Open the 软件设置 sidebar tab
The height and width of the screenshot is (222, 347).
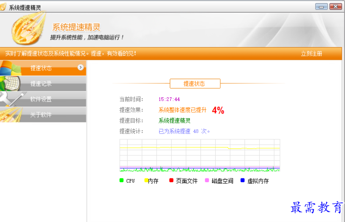43,99
